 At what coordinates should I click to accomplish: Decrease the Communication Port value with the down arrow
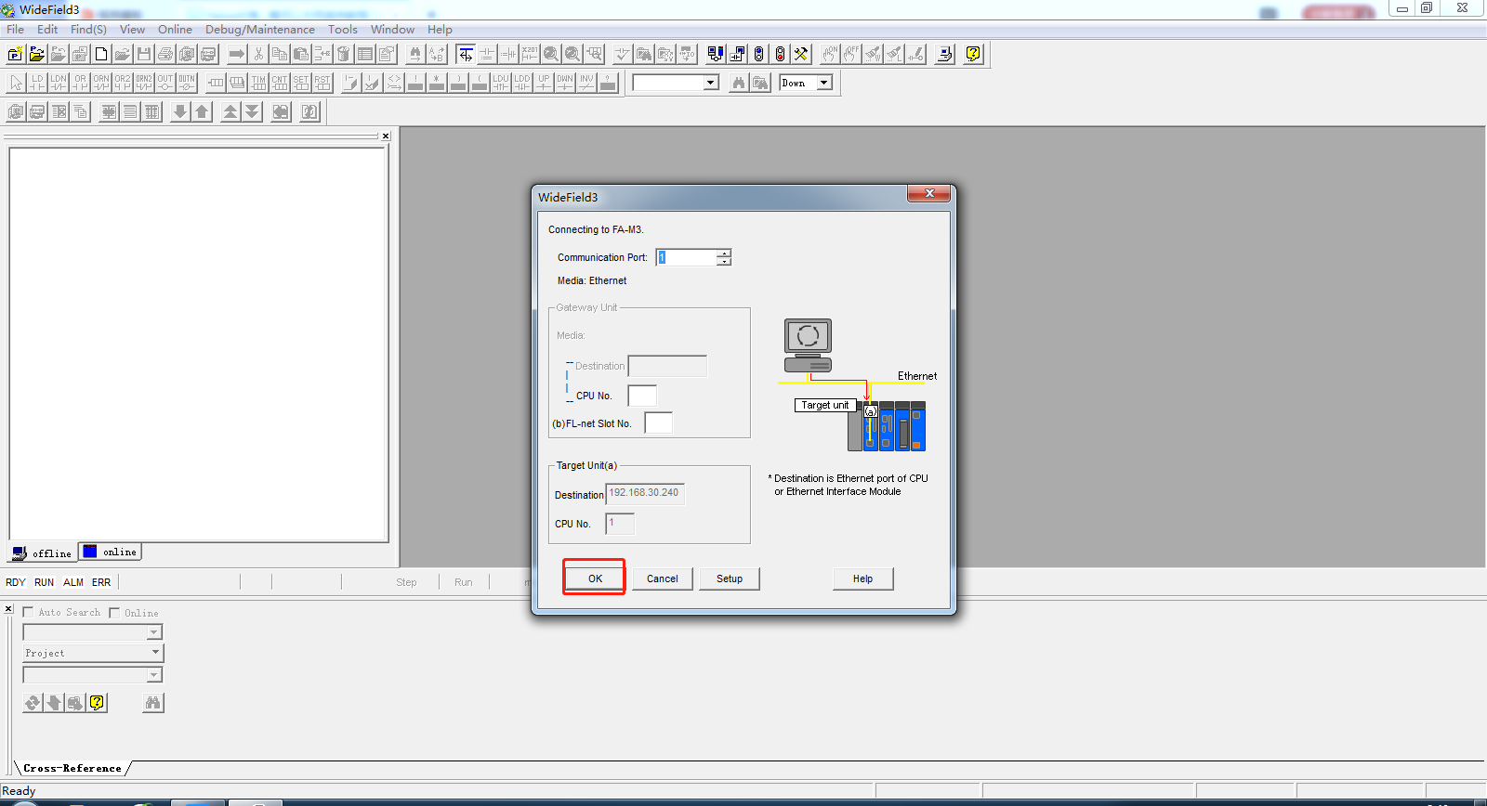[724, 262]
